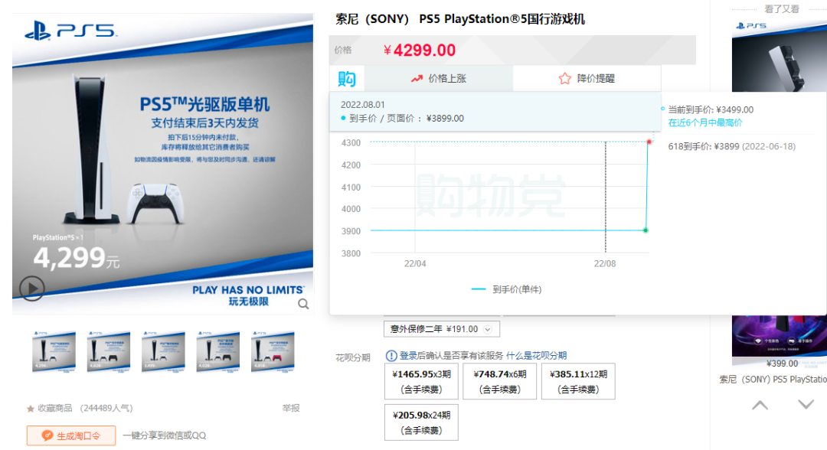Click the 生成淘口令 share button
This screenshot has height=450, width=827.
tap(71, 435)
